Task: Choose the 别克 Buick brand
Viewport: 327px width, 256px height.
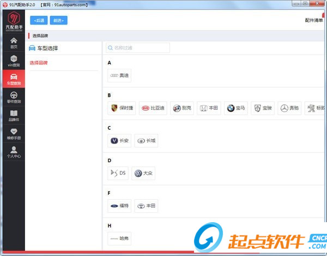Action: point(182,108)
